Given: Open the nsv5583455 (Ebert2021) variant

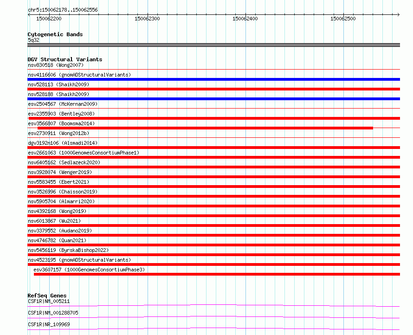Looking at the screenshot, I should point(58,182).
